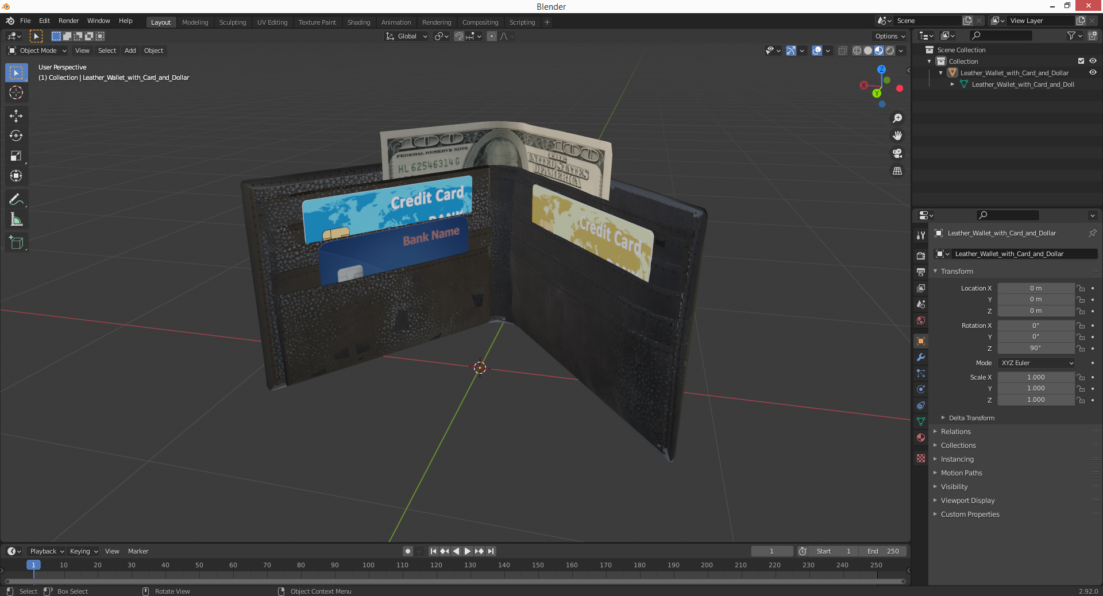Open the viewport Add menu
1103x596 pixels.
(x=130, y=51)
